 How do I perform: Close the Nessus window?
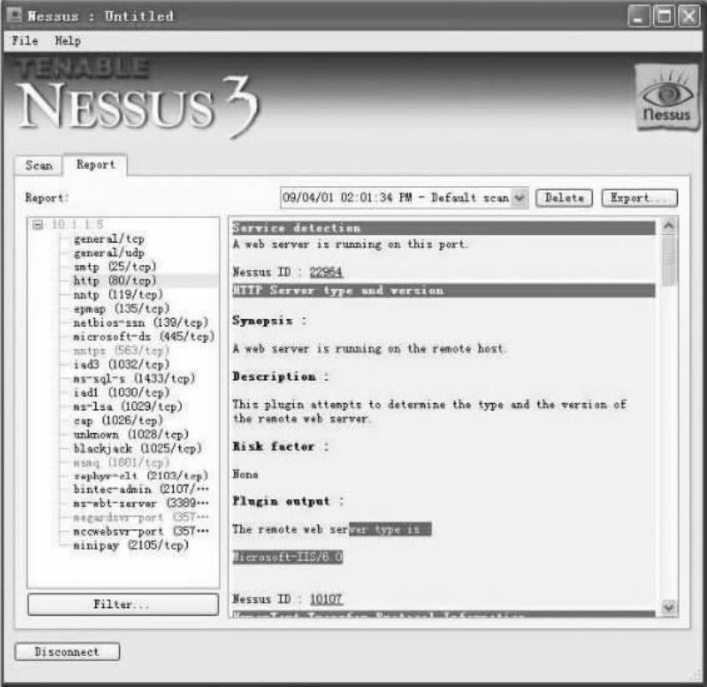pyautogui.click(x=689, y=16)
